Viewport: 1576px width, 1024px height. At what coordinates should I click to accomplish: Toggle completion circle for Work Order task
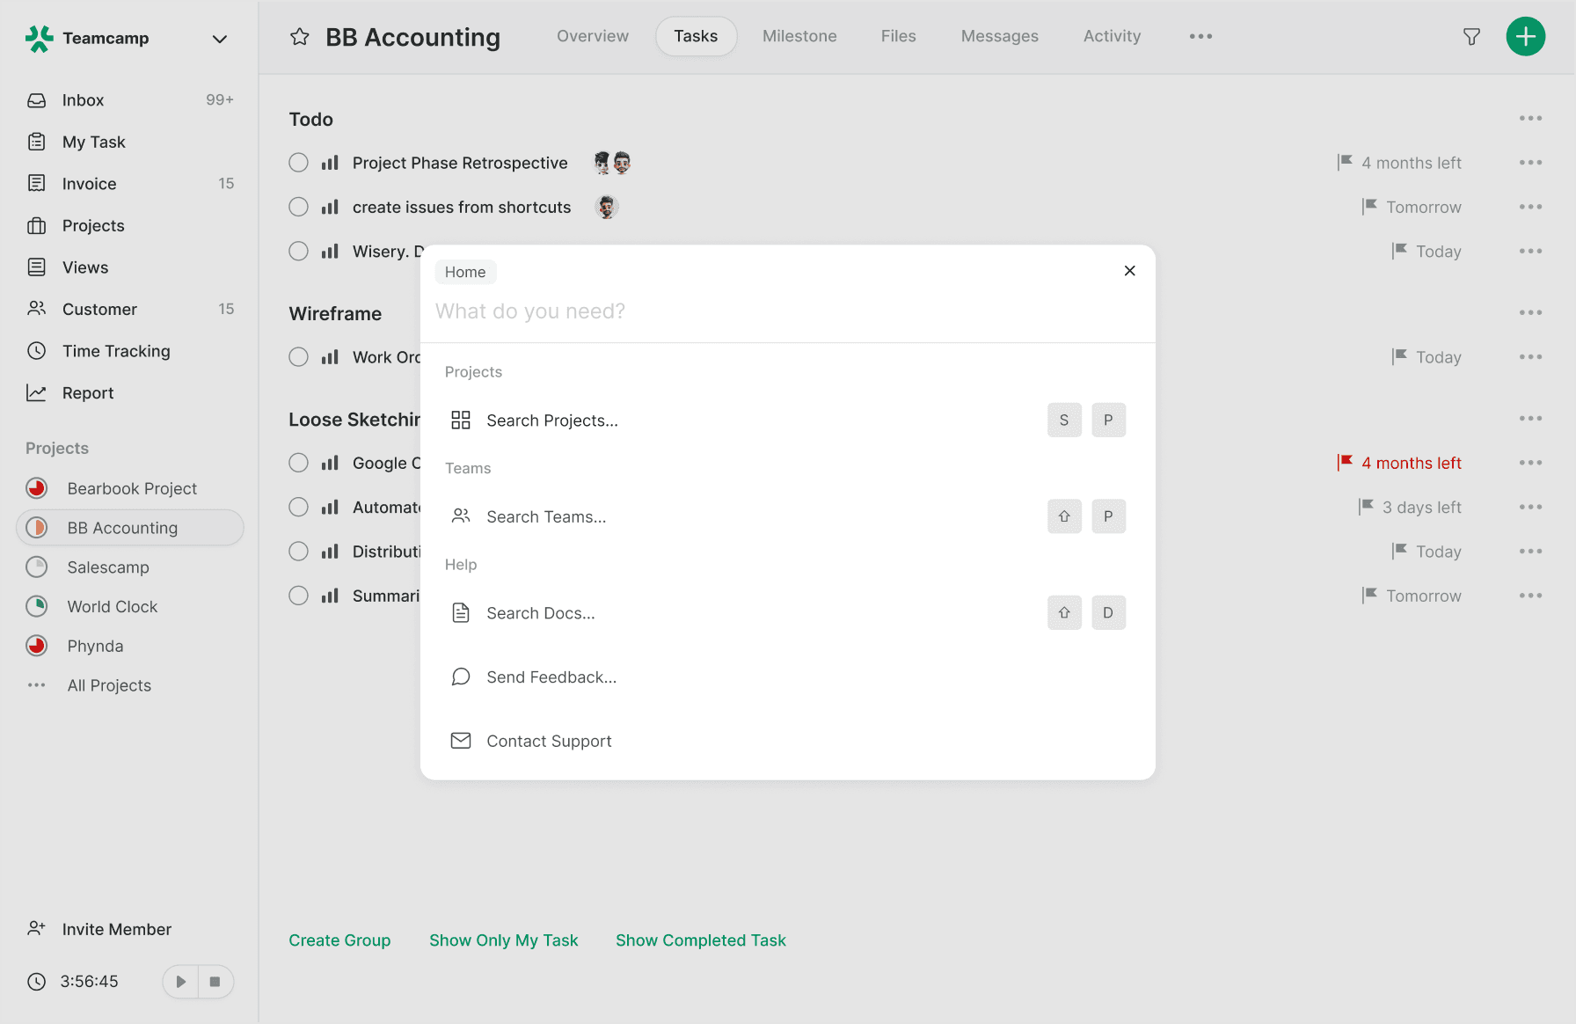tap(299, 357)
